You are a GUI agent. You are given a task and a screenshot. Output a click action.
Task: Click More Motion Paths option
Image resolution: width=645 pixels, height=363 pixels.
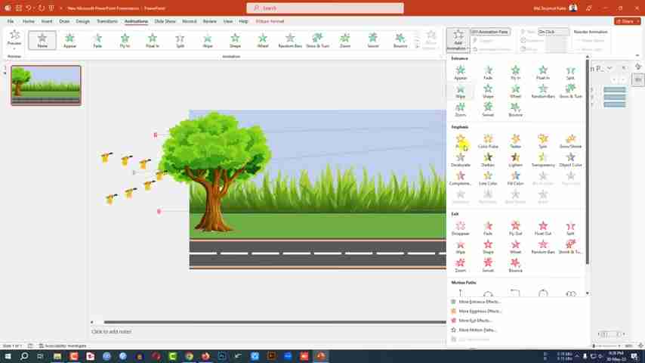click(x=477, y=330)
